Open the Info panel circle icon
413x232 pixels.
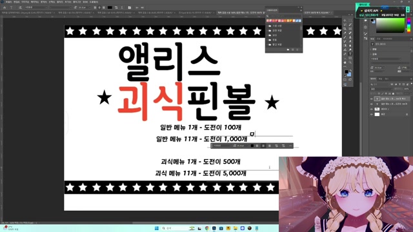(366, 27)
